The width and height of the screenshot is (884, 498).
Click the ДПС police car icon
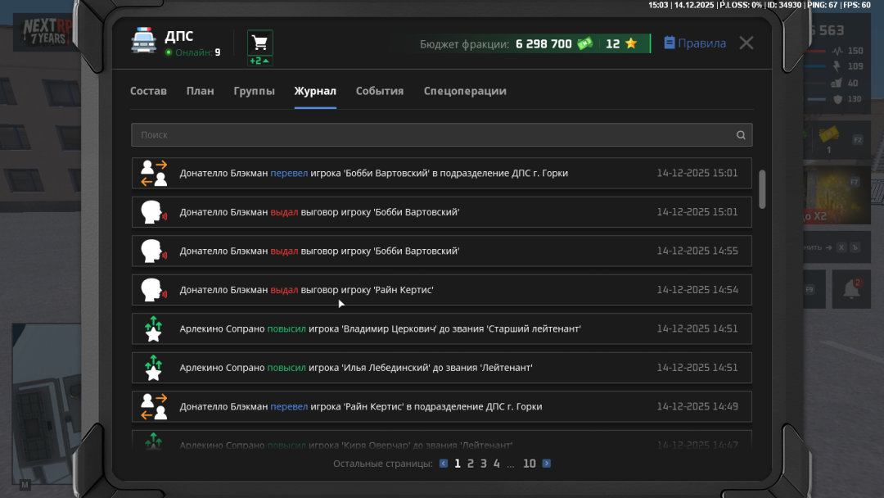pos(144,42)
